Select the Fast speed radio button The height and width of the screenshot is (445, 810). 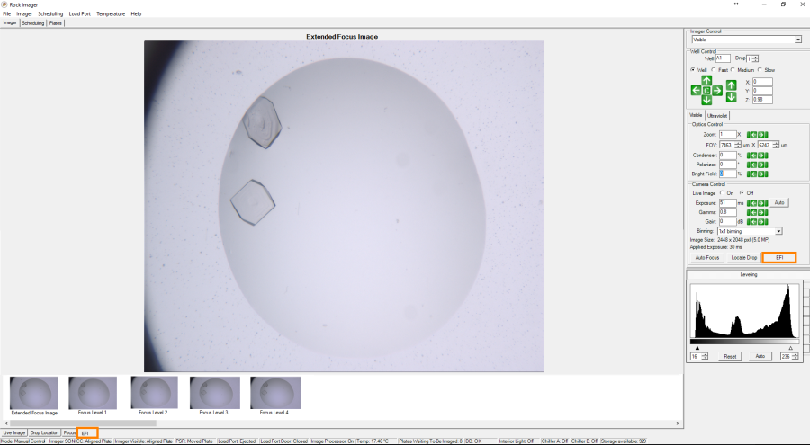(x=714, y=70)
